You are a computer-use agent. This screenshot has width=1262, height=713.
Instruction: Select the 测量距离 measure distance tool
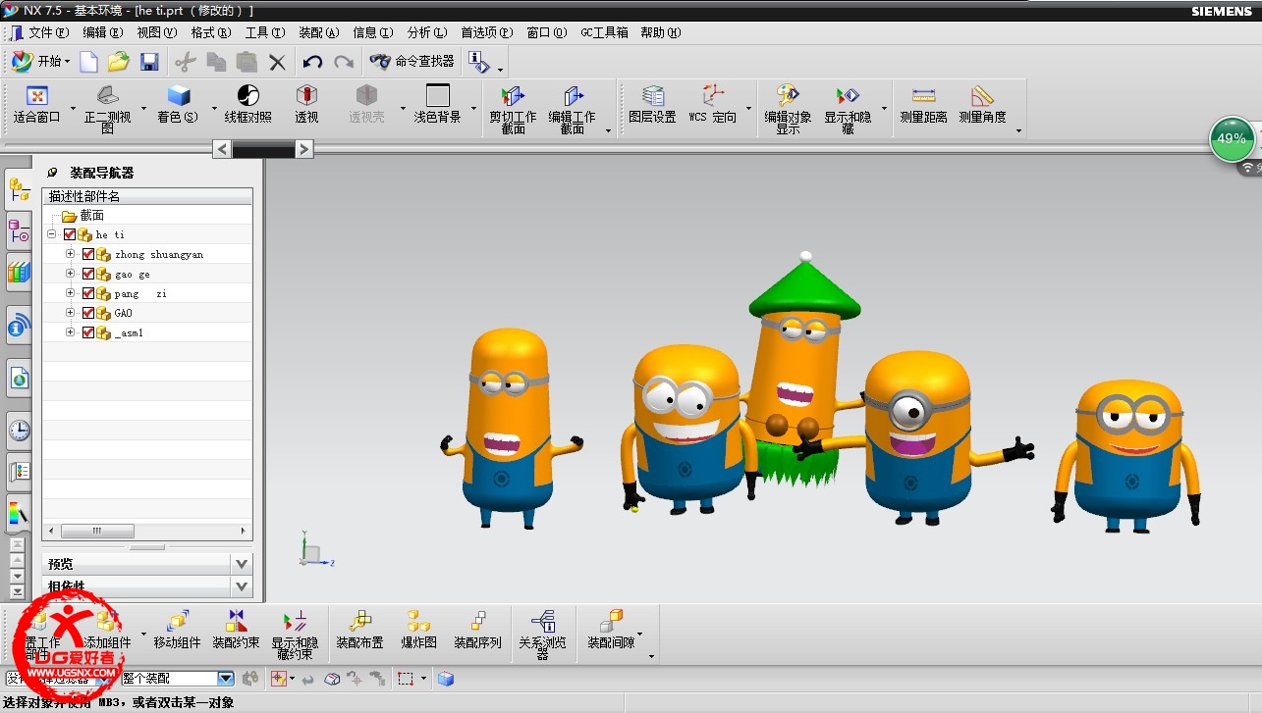pos(923,106)
